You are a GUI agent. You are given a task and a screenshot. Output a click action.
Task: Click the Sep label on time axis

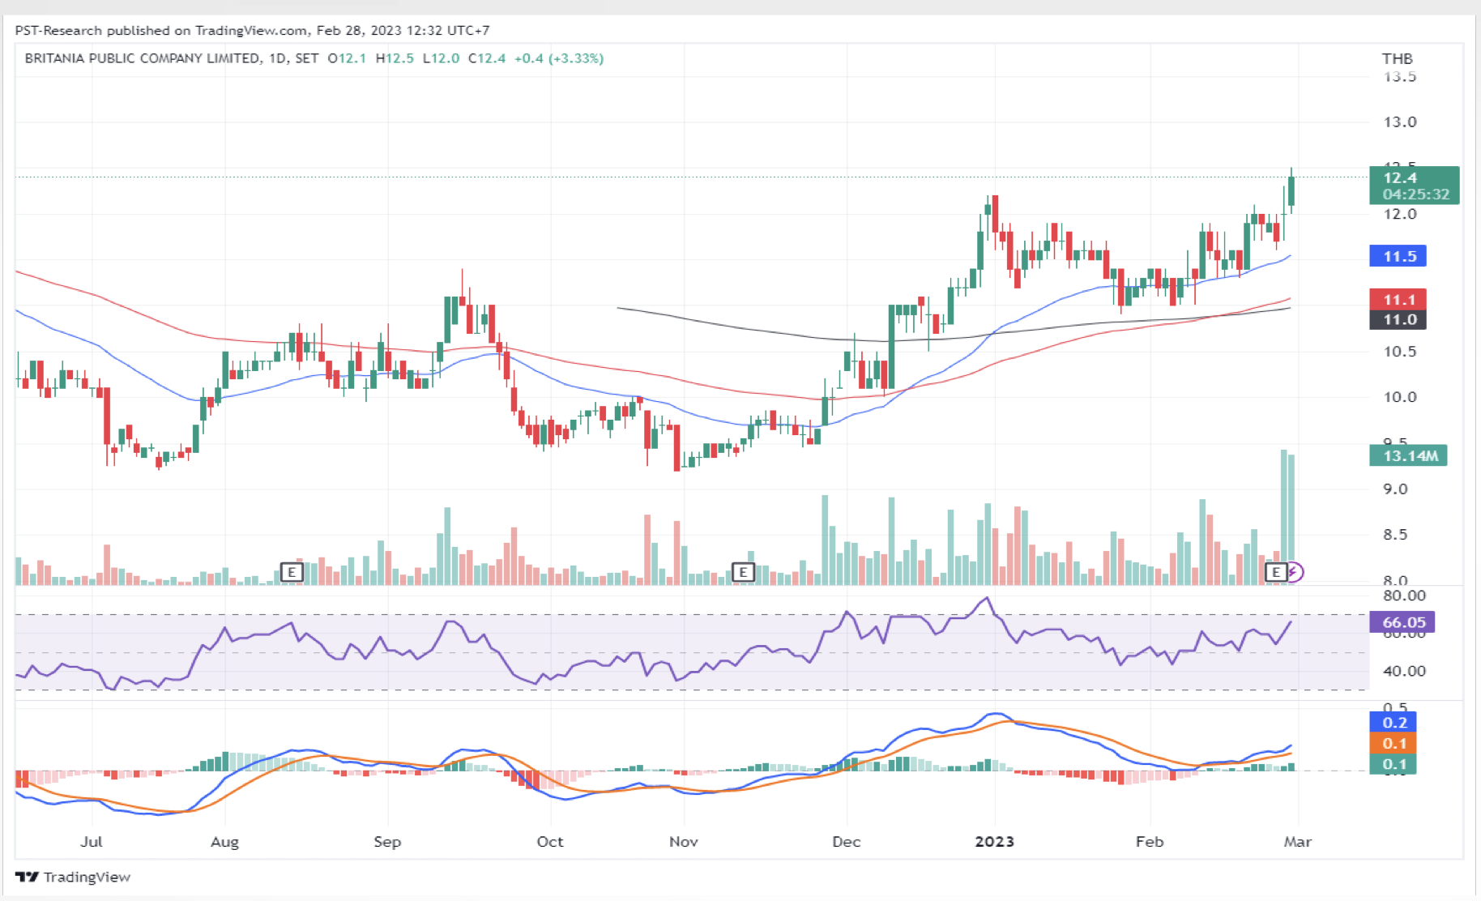(x=387, y=841)
